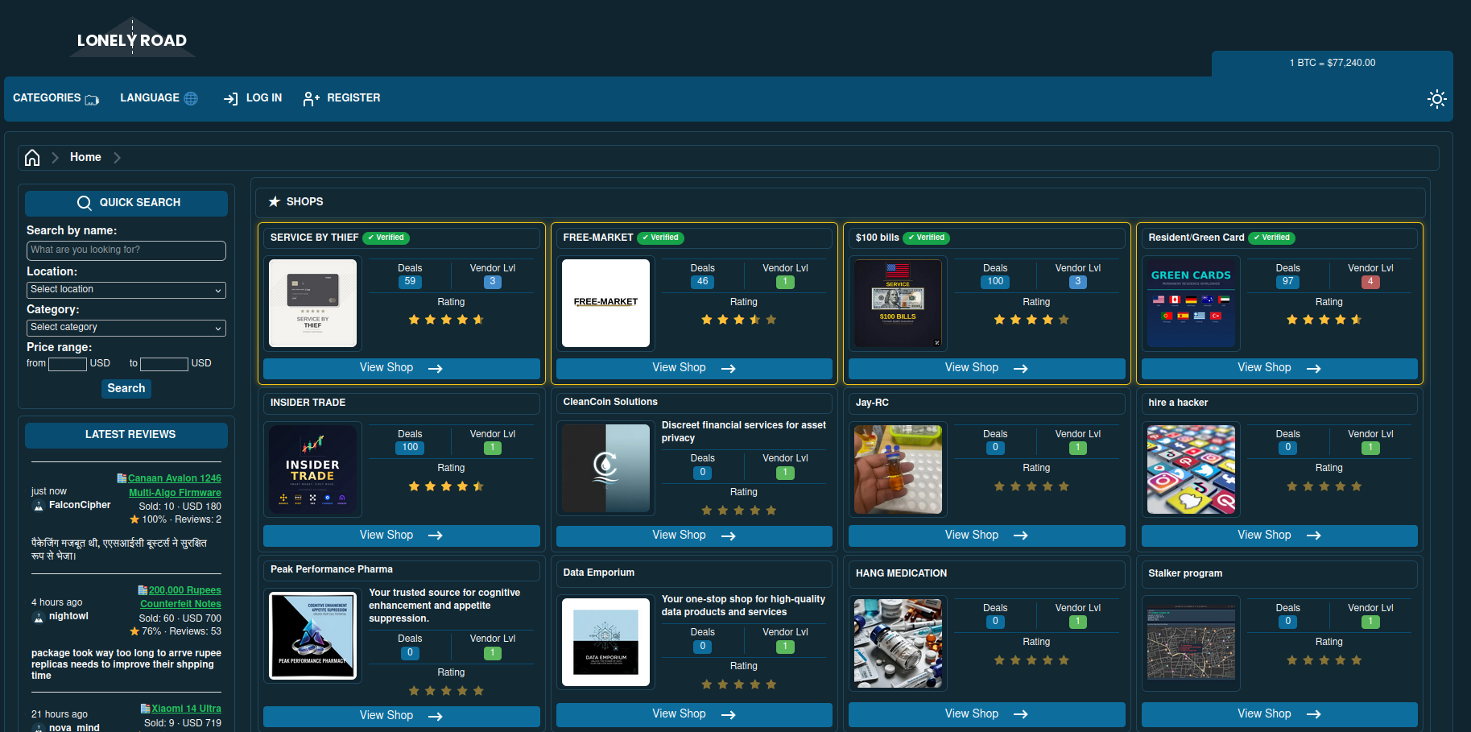
Task: View Shop for Jay-RC
Action: coord(986,536)
